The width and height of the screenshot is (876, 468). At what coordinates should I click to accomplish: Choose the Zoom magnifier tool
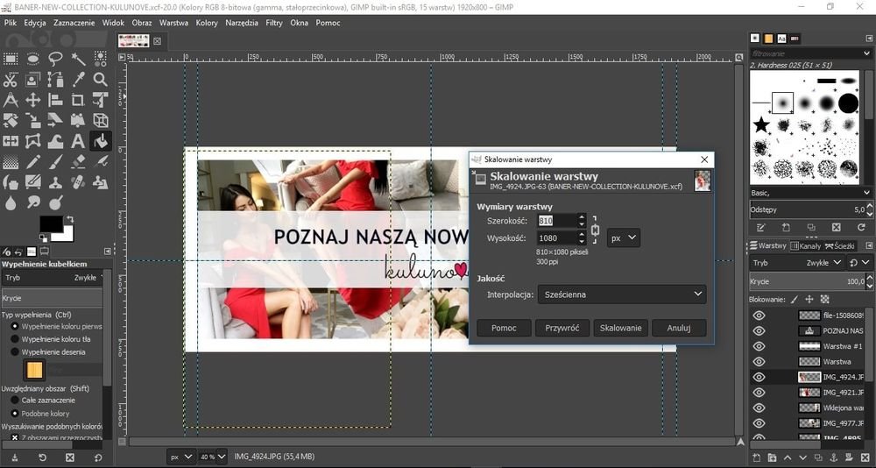pos(101,80)
